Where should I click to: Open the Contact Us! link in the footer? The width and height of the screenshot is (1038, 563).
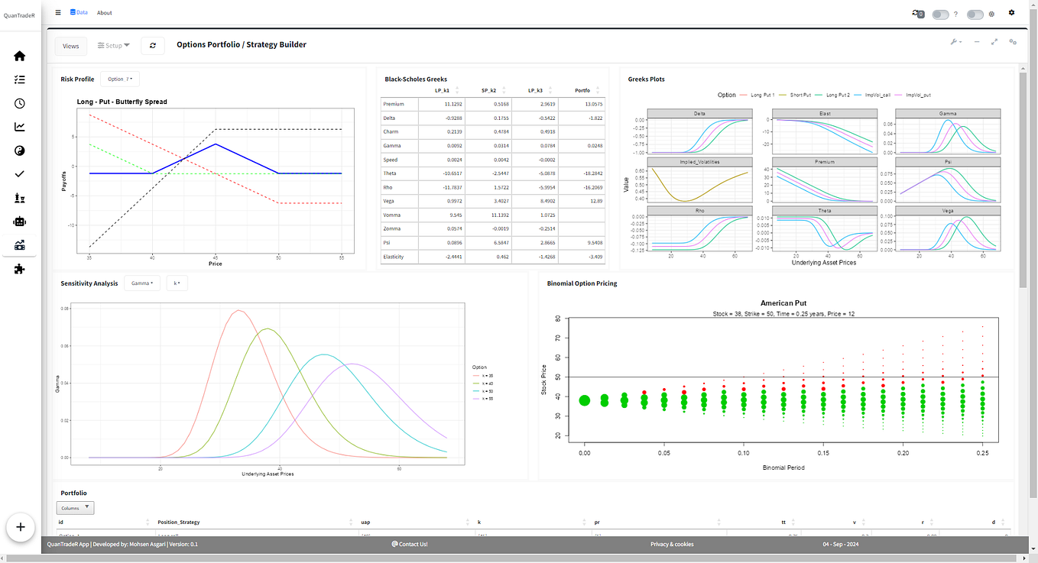coord(410,544)
